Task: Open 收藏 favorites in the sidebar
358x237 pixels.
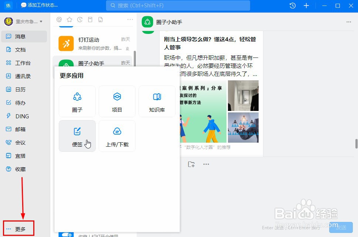Action: click(x=24, y=169)
